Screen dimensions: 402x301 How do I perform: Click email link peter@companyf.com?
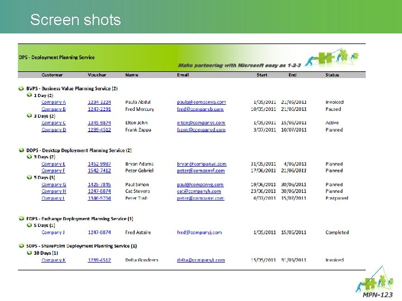click(201, 171)
